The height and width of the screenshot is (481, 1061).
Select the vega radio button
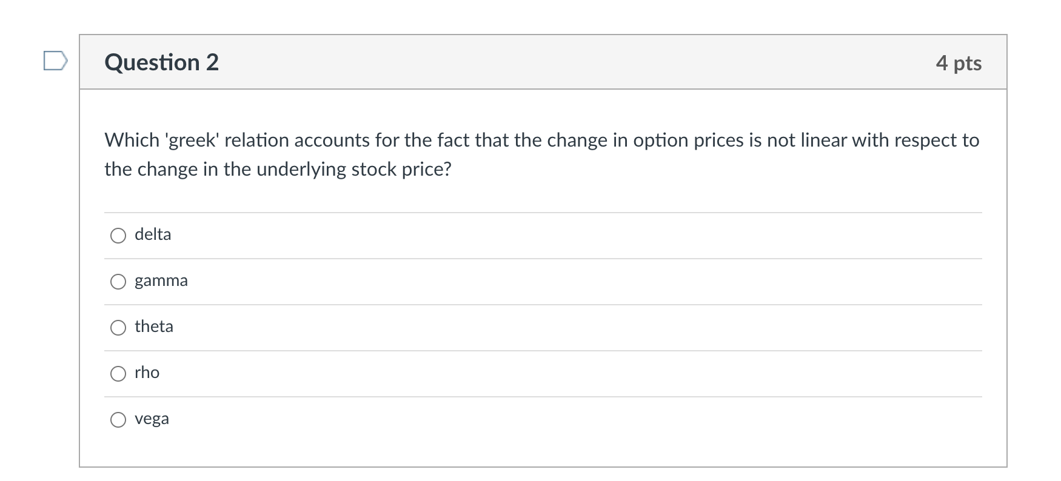pyautogui.click(x=119, y=419)
